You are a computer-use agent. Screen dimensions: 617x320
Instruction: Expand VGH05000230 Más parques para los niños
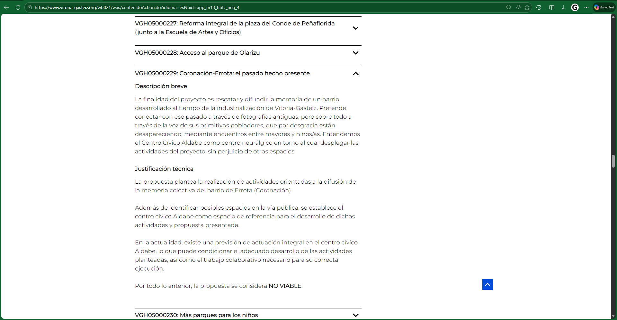coord(355,315)
